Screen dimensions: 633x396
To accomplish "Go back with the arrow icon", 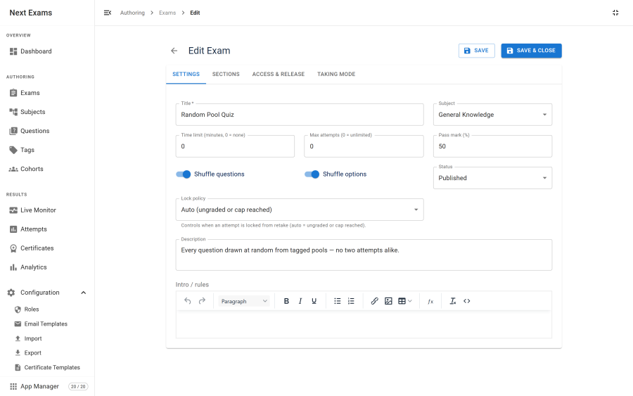I will 174,51.
